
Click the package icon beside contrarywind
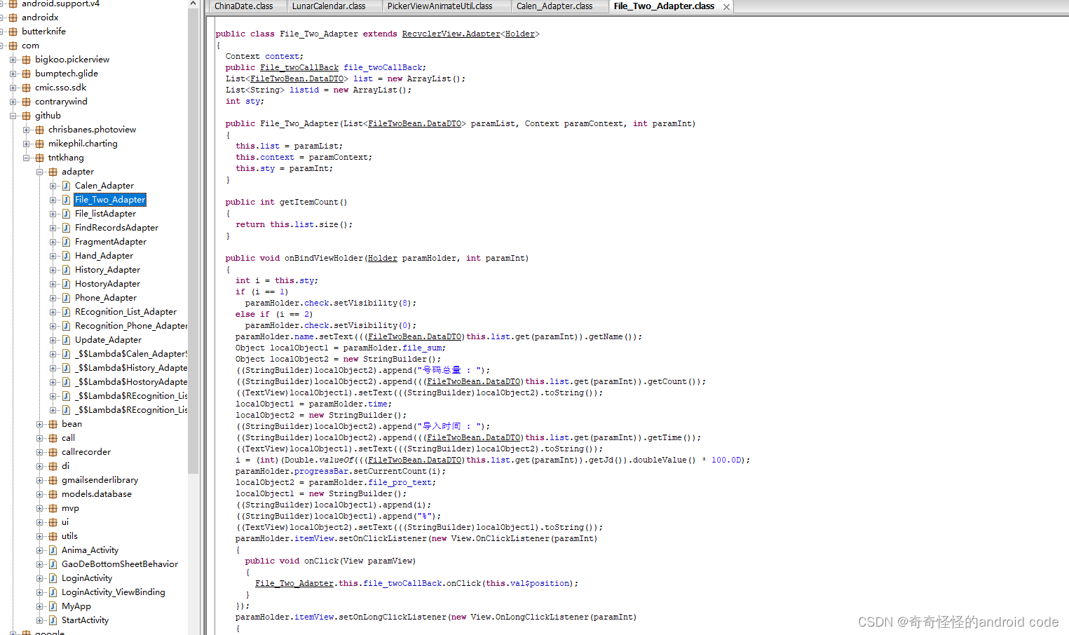[26, 102]
